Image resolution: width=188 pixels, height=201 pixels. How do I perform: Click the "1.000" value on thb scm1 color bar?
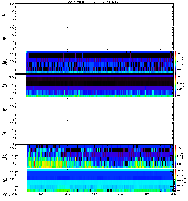(x=179, y=76)
